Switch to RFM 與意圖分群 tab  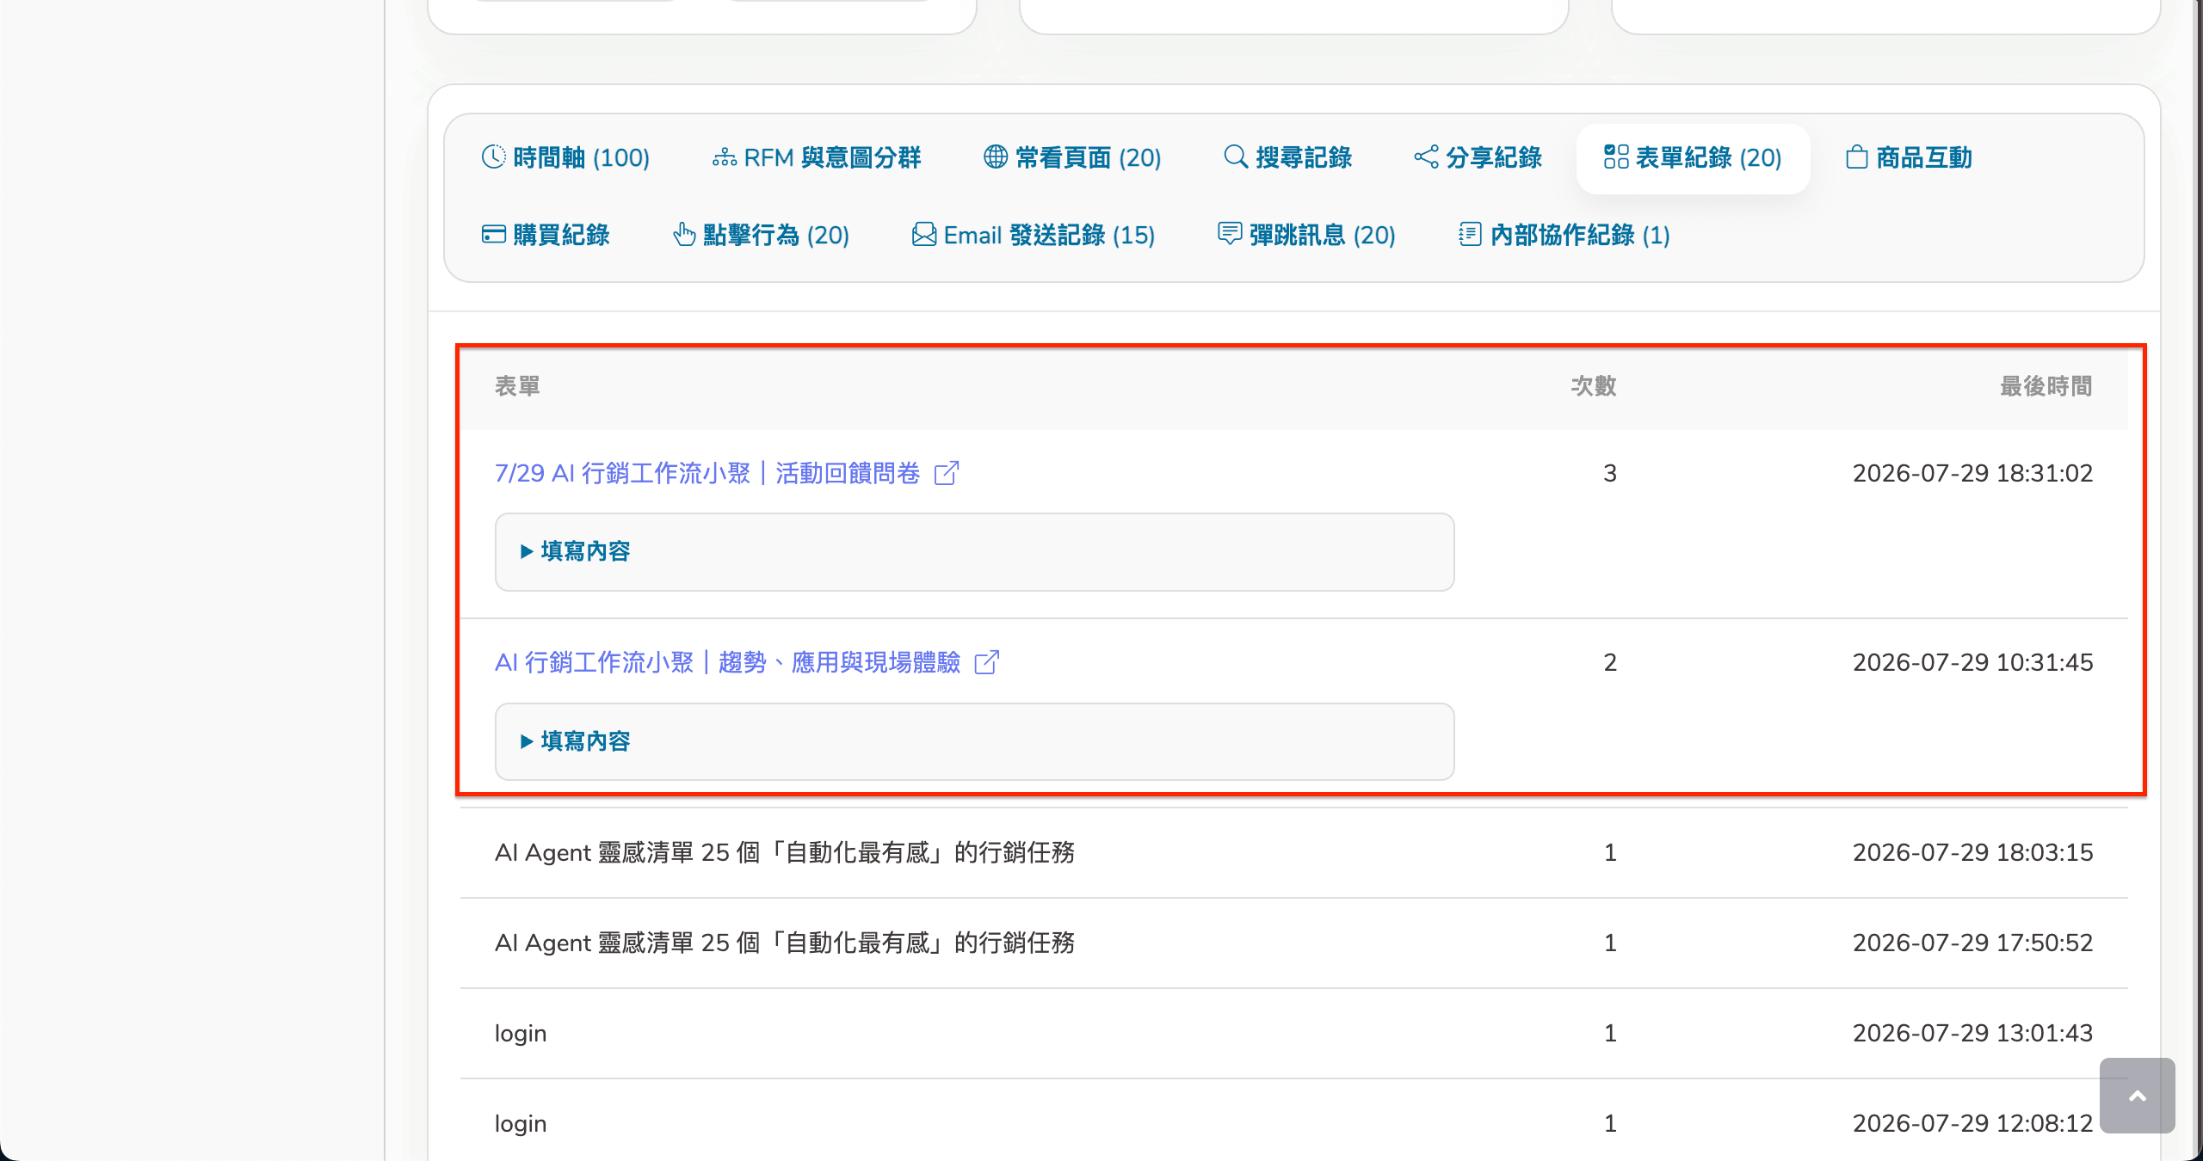pos(817,158)
